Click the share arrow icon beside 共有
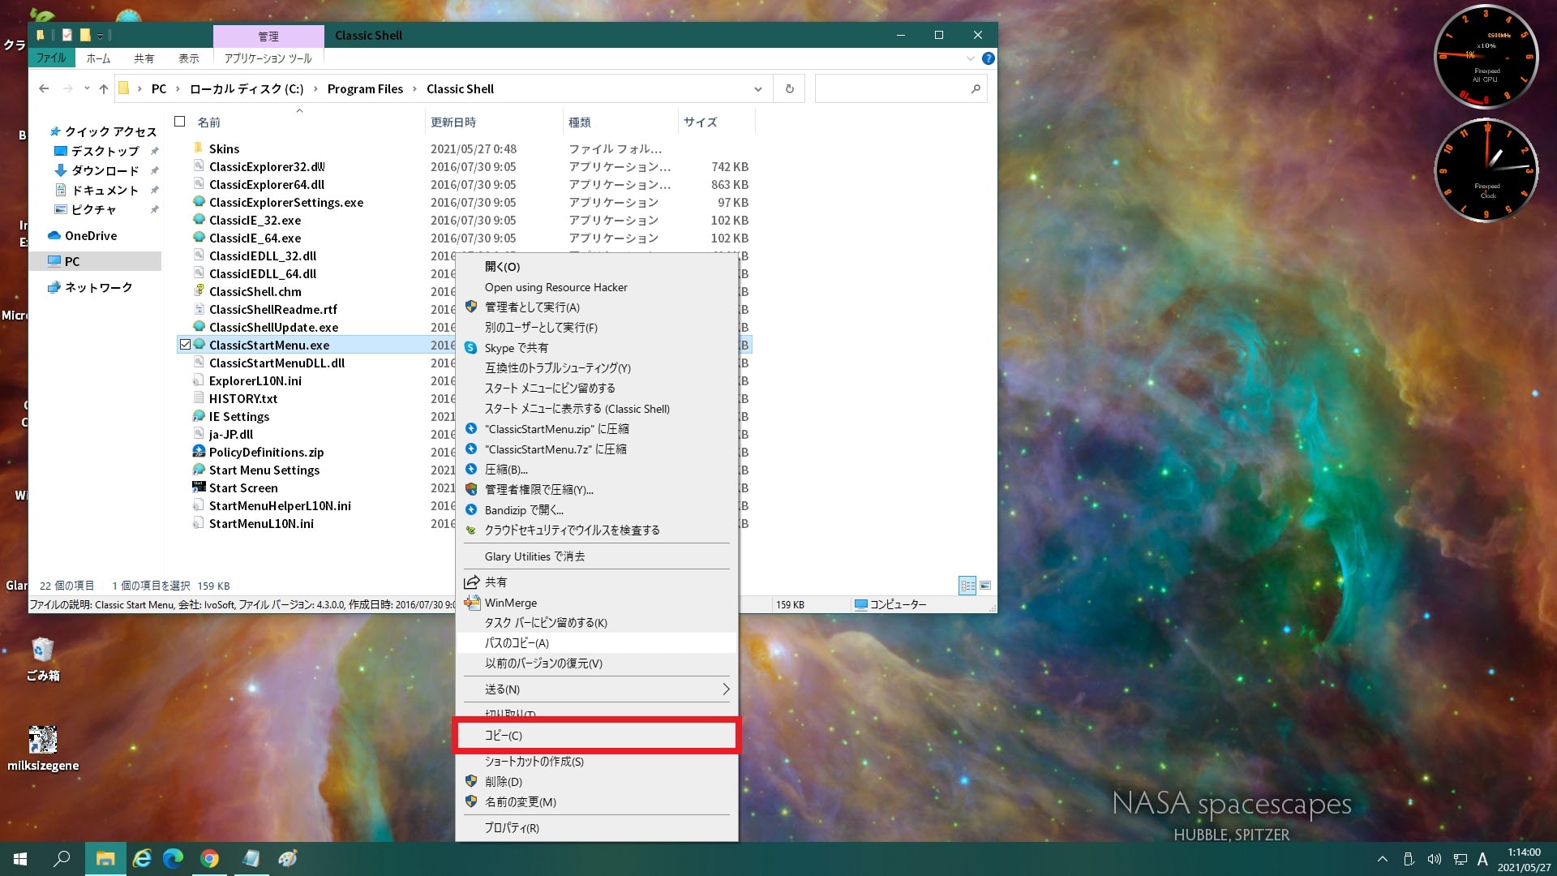The image size is (1557, 876). (471, 582)
